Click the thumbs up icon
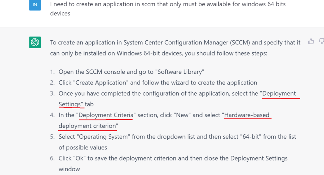Viewport: 324px width, 175px height. (x=311, y=41)
